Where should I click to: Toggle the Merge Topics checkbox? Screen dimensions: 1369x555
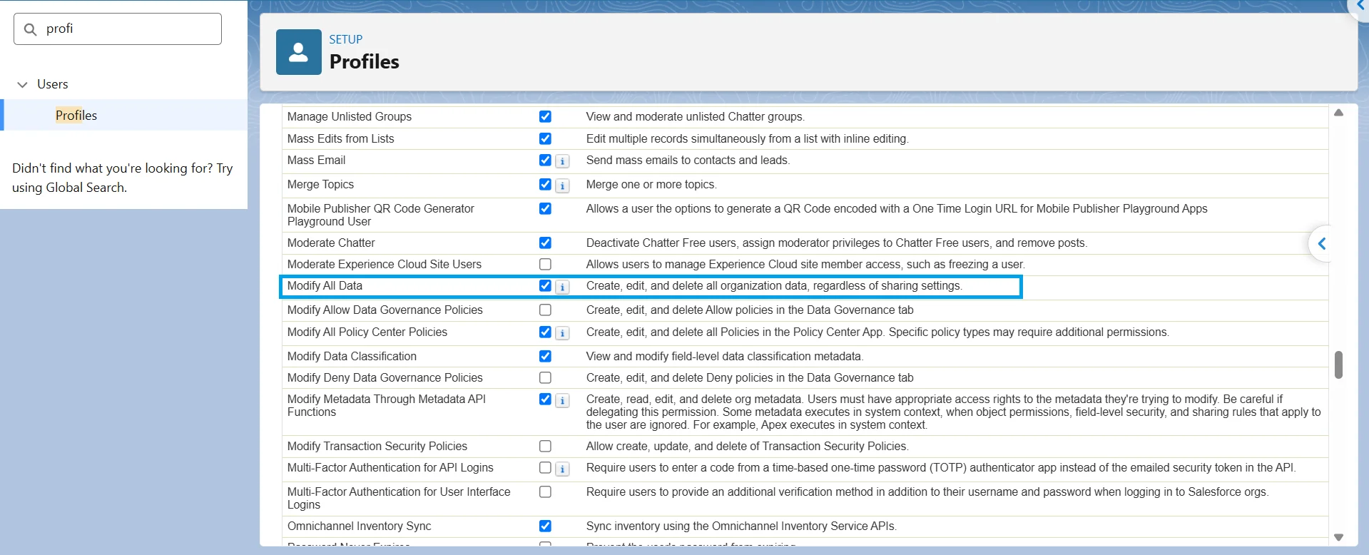tap(545, 184)
